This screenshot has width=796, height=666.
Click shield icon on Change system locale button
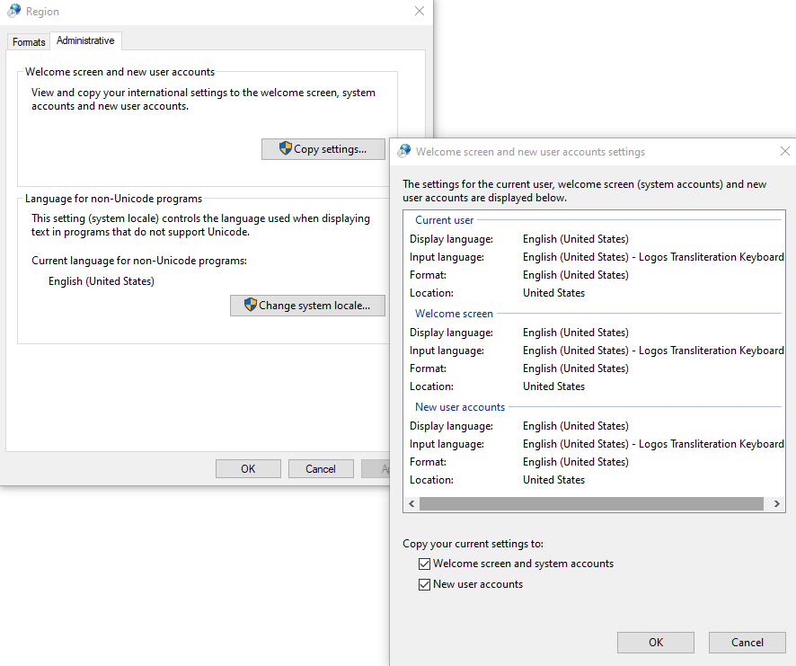click(251, 305)
